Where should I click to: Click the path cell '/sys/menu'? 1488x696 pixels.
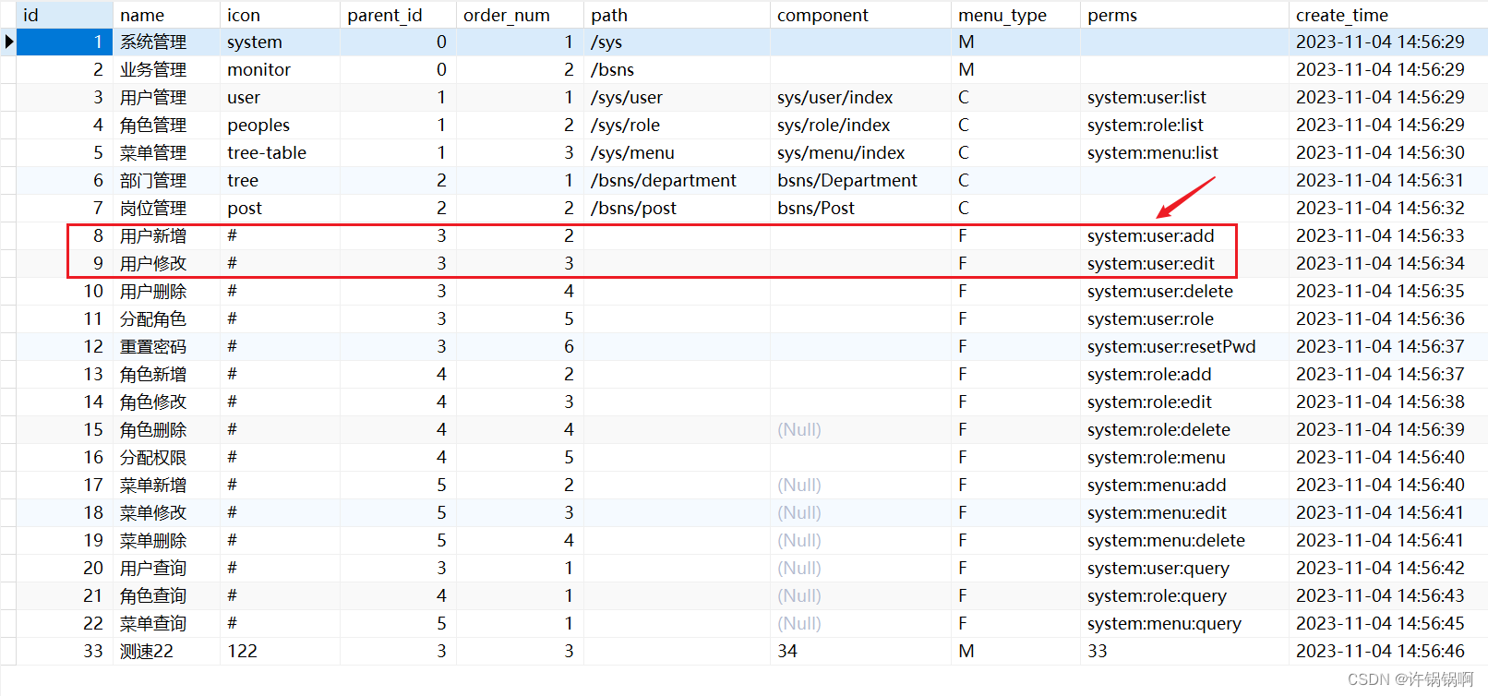[677, 153]
